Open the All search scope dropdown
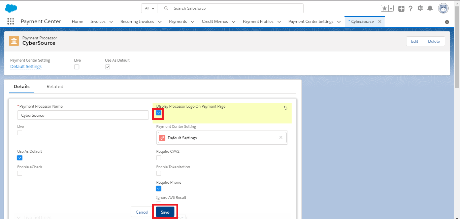Screen dimensions: 460x219 150,8
